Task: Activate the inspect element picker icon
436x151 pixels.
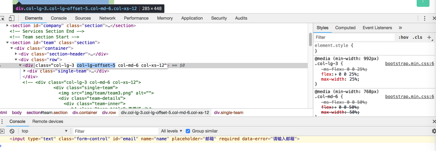Action: [x=2, y=18]
